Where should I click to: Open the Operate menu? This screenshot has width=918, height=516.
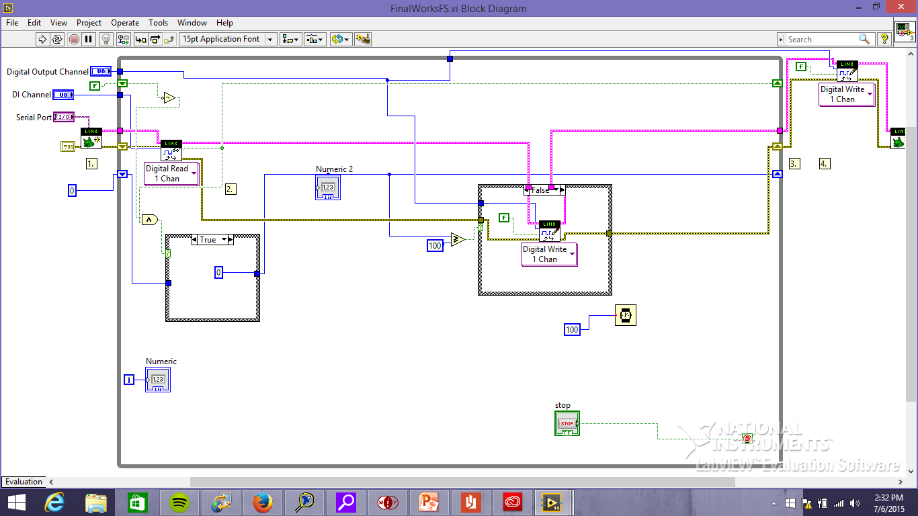[x=125, y=23]
